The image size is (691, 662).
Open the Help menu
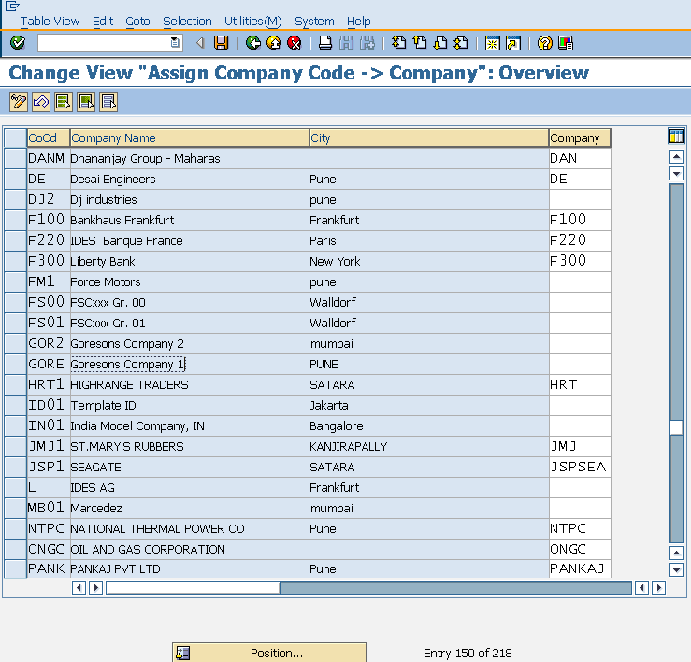(x=359, y=22)
